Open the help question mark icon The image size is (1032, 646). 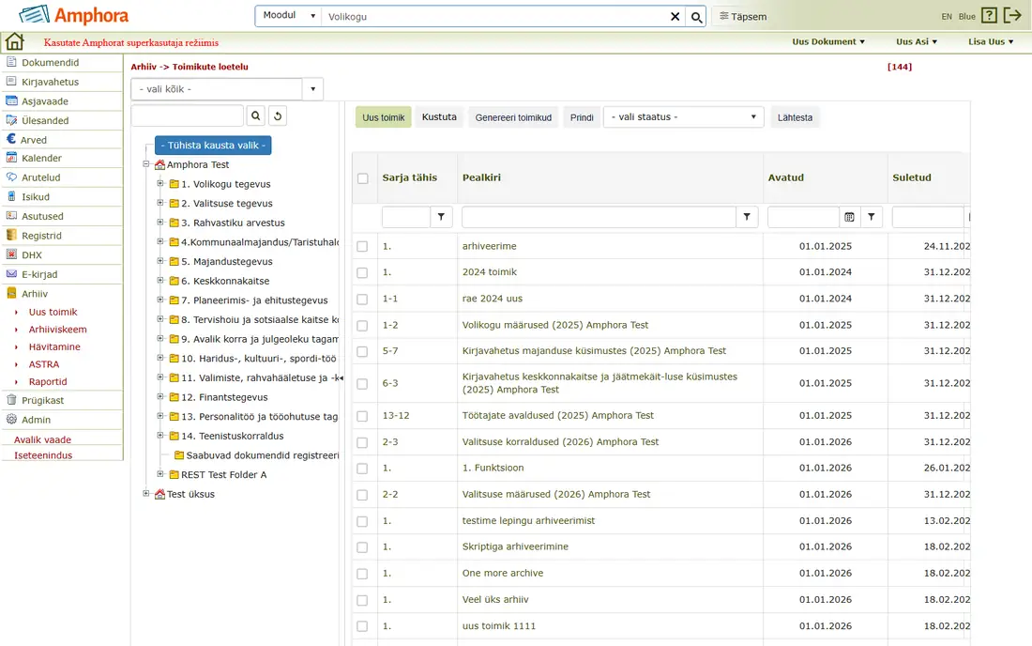pyautogui.click(x=989, y=16)
